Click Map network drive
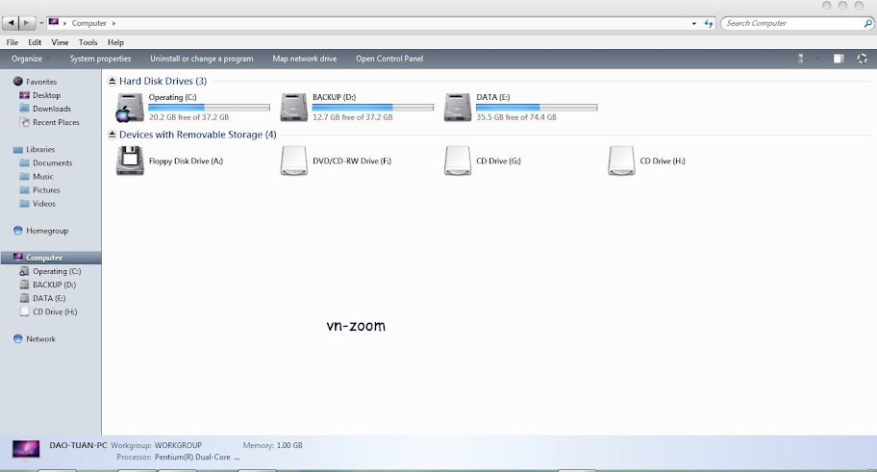The width and height of the screenshot is (877, 472). 304,59
